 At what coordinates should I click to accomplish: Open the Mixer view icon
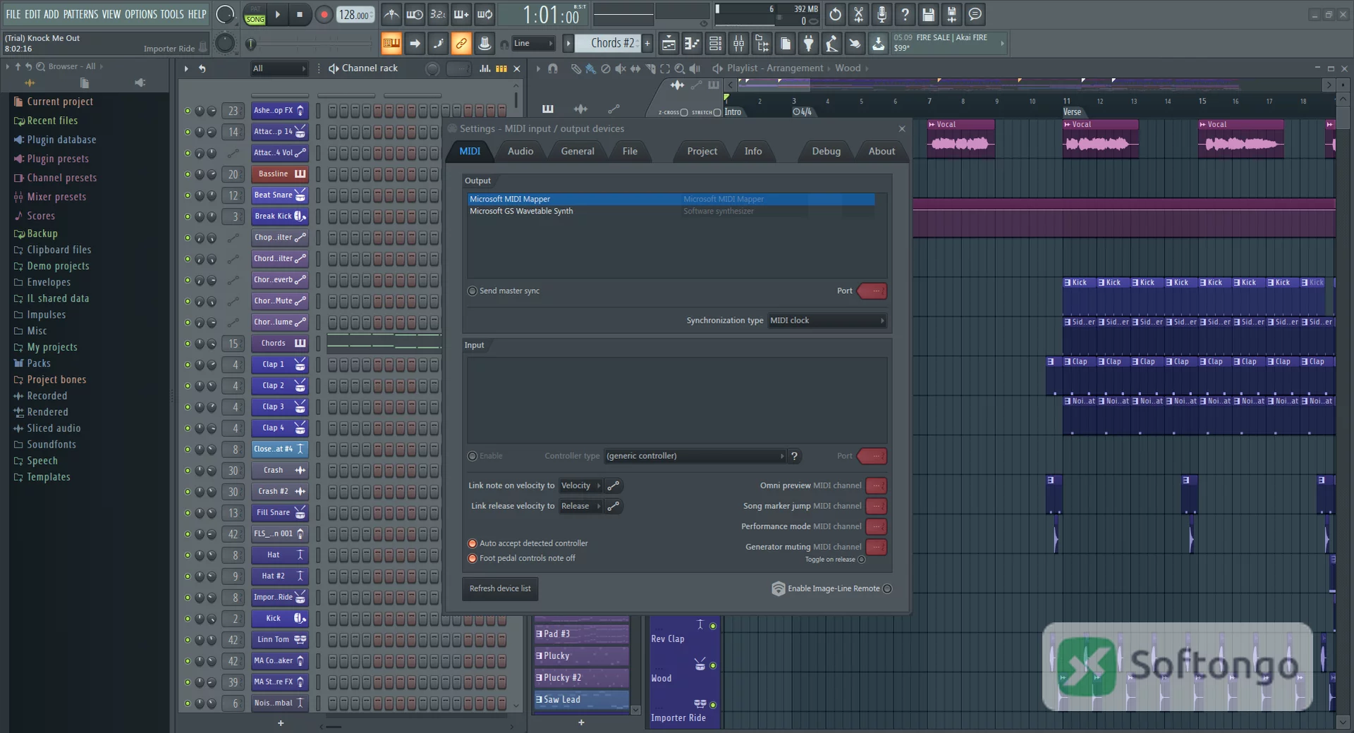click(738, 44)
